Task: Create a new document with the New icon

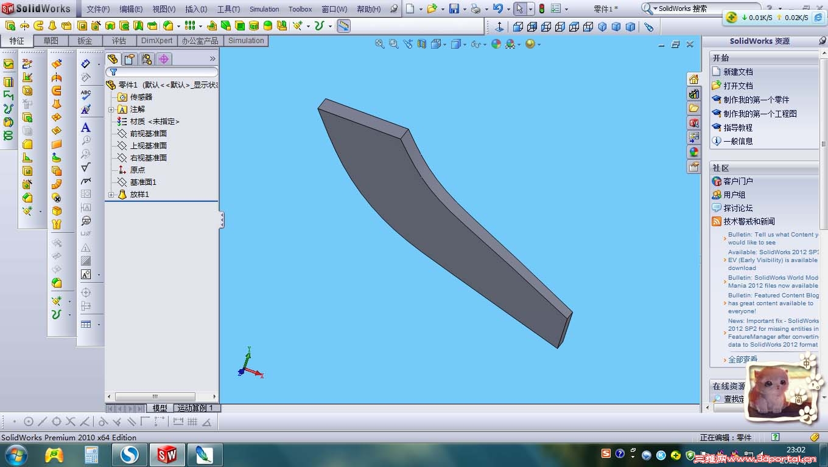Action: click(410, 9)
